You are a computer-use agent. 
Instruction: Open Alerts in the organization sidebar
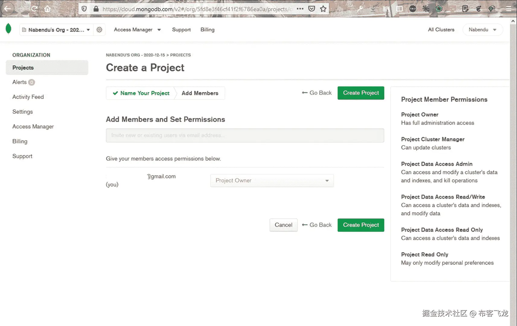[x=20, y=82]
